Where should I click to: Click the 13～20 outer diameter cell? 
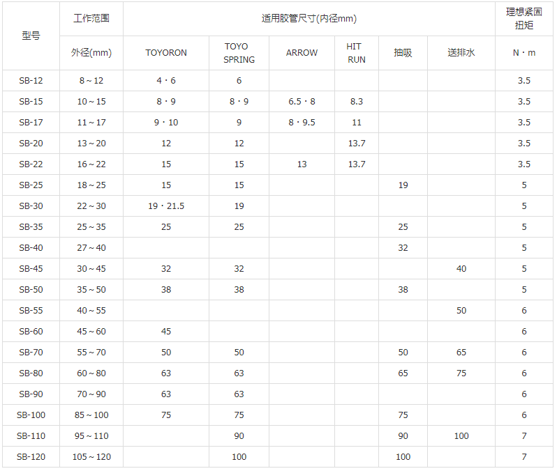(91, 144)
